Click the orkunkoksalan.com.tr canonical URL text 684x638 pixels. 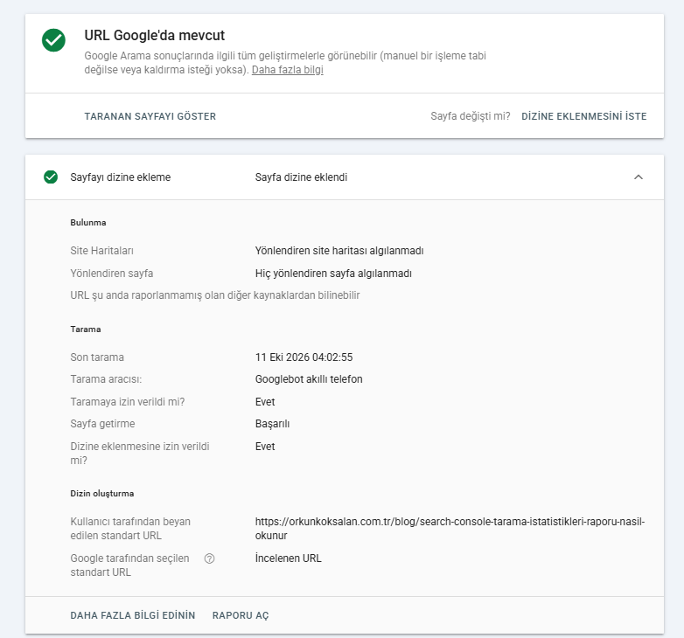tap(450, 529)
